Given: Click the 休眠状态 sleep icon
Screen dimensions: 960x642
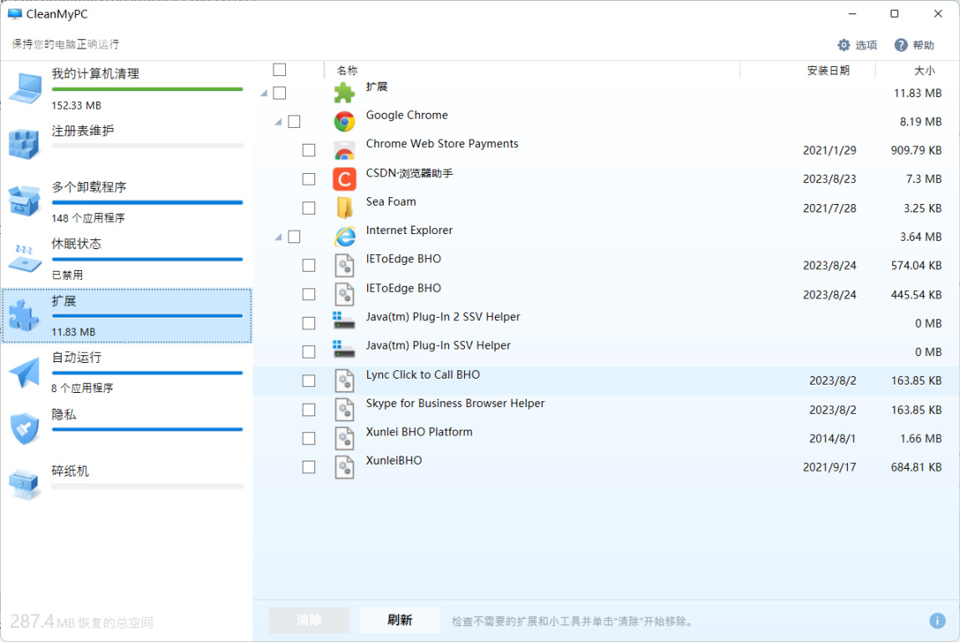Looking at the screenshot, I should [x=24, y=258].
